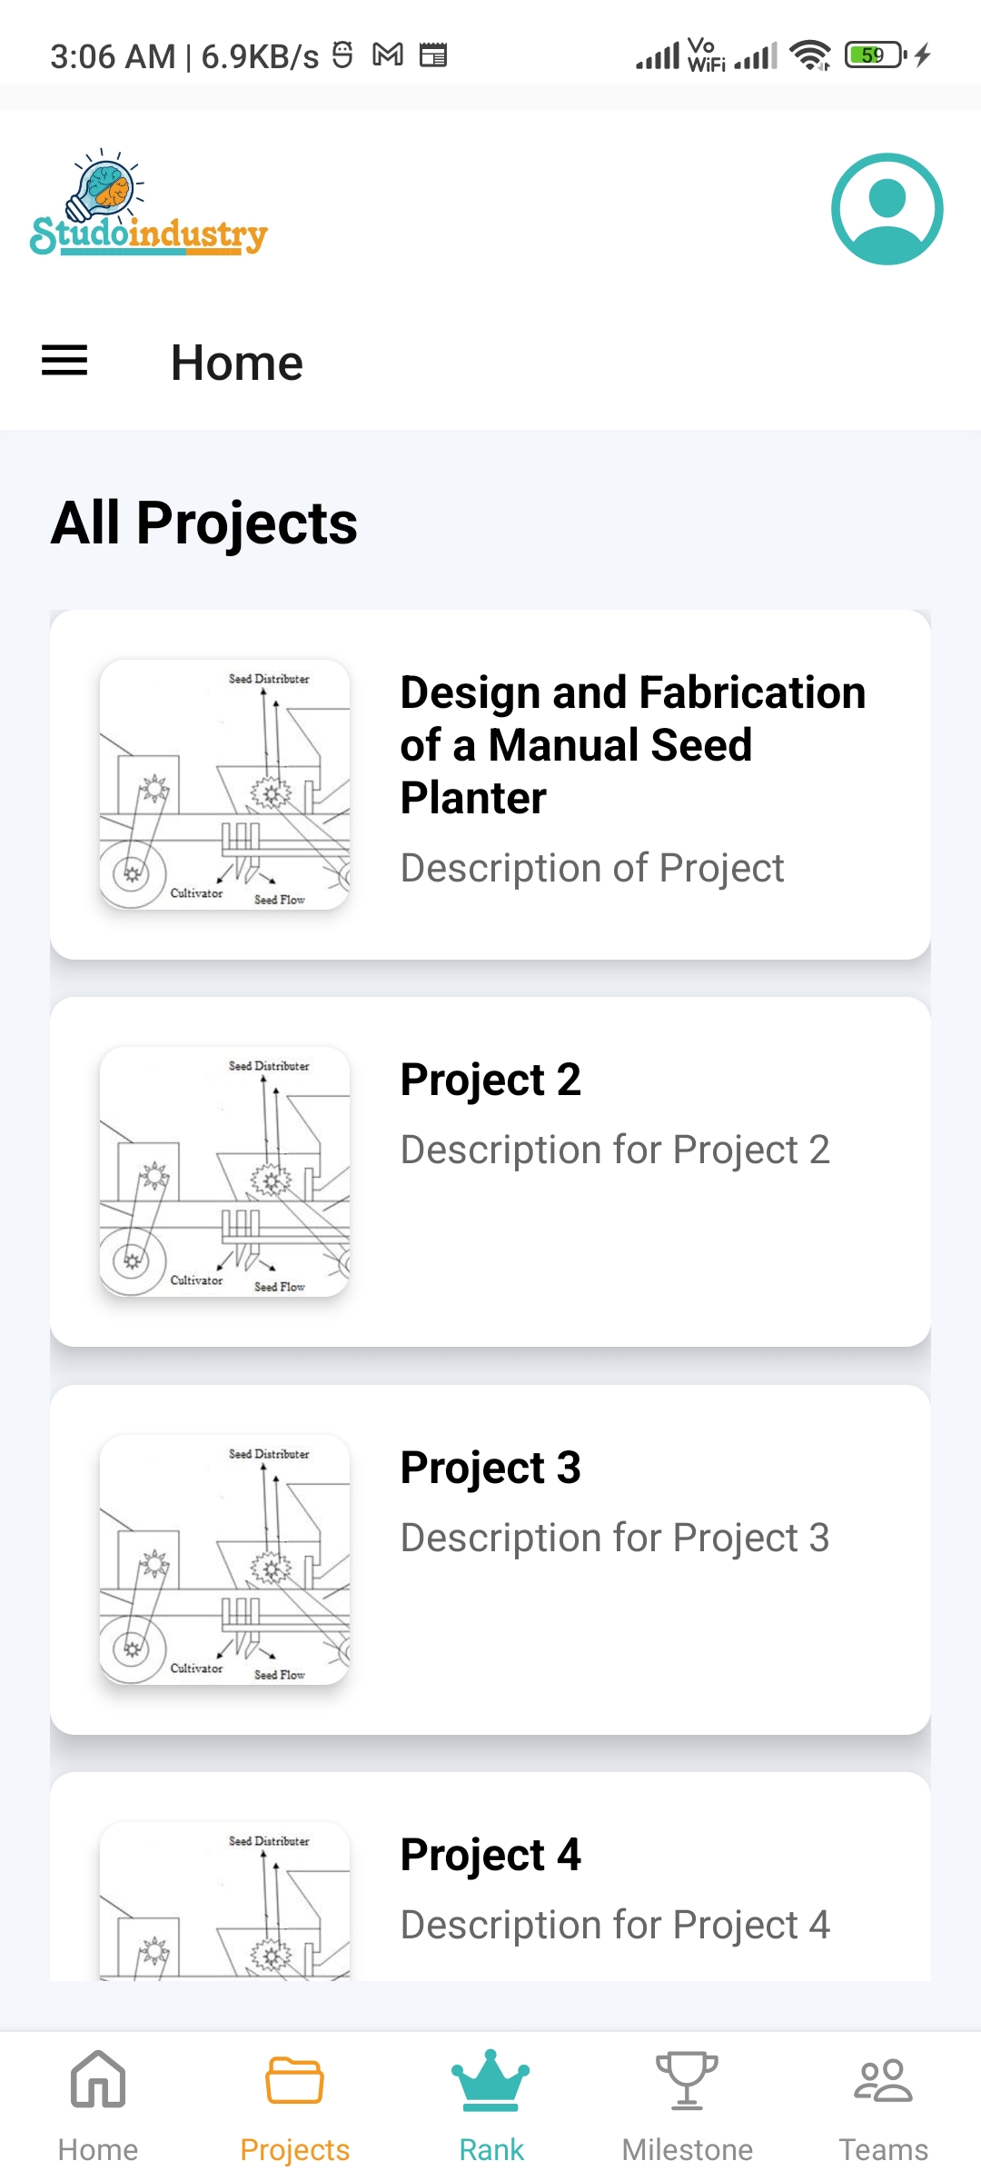Open Design and Fabrication of a Manual Seed Planter
The width and height of the screenshot is (981, 2181).
[632, 744]
